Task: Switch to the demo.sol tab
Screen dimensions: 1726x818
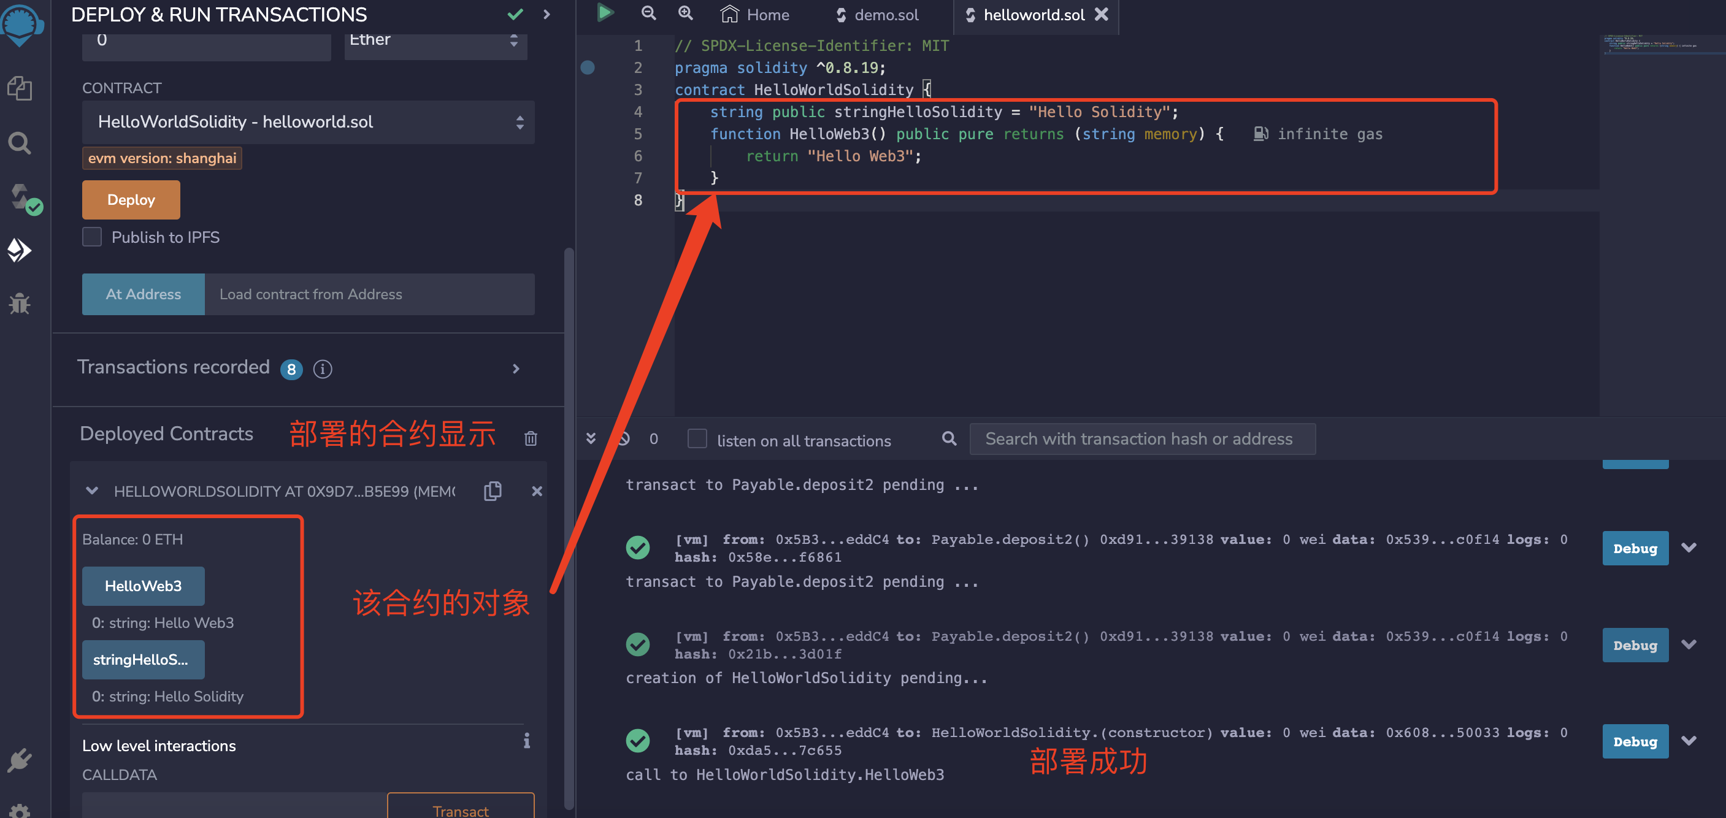Action: [x=877, y=15]
